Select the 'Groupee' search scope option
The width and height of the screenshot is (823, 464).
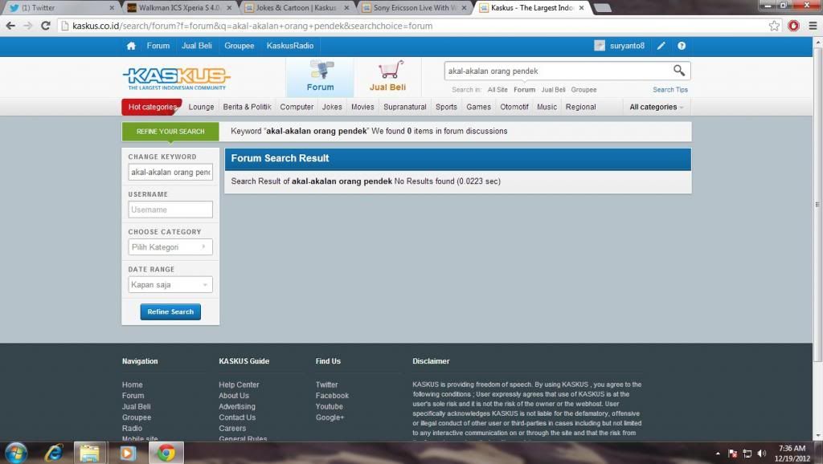click(x=583, y=90)
